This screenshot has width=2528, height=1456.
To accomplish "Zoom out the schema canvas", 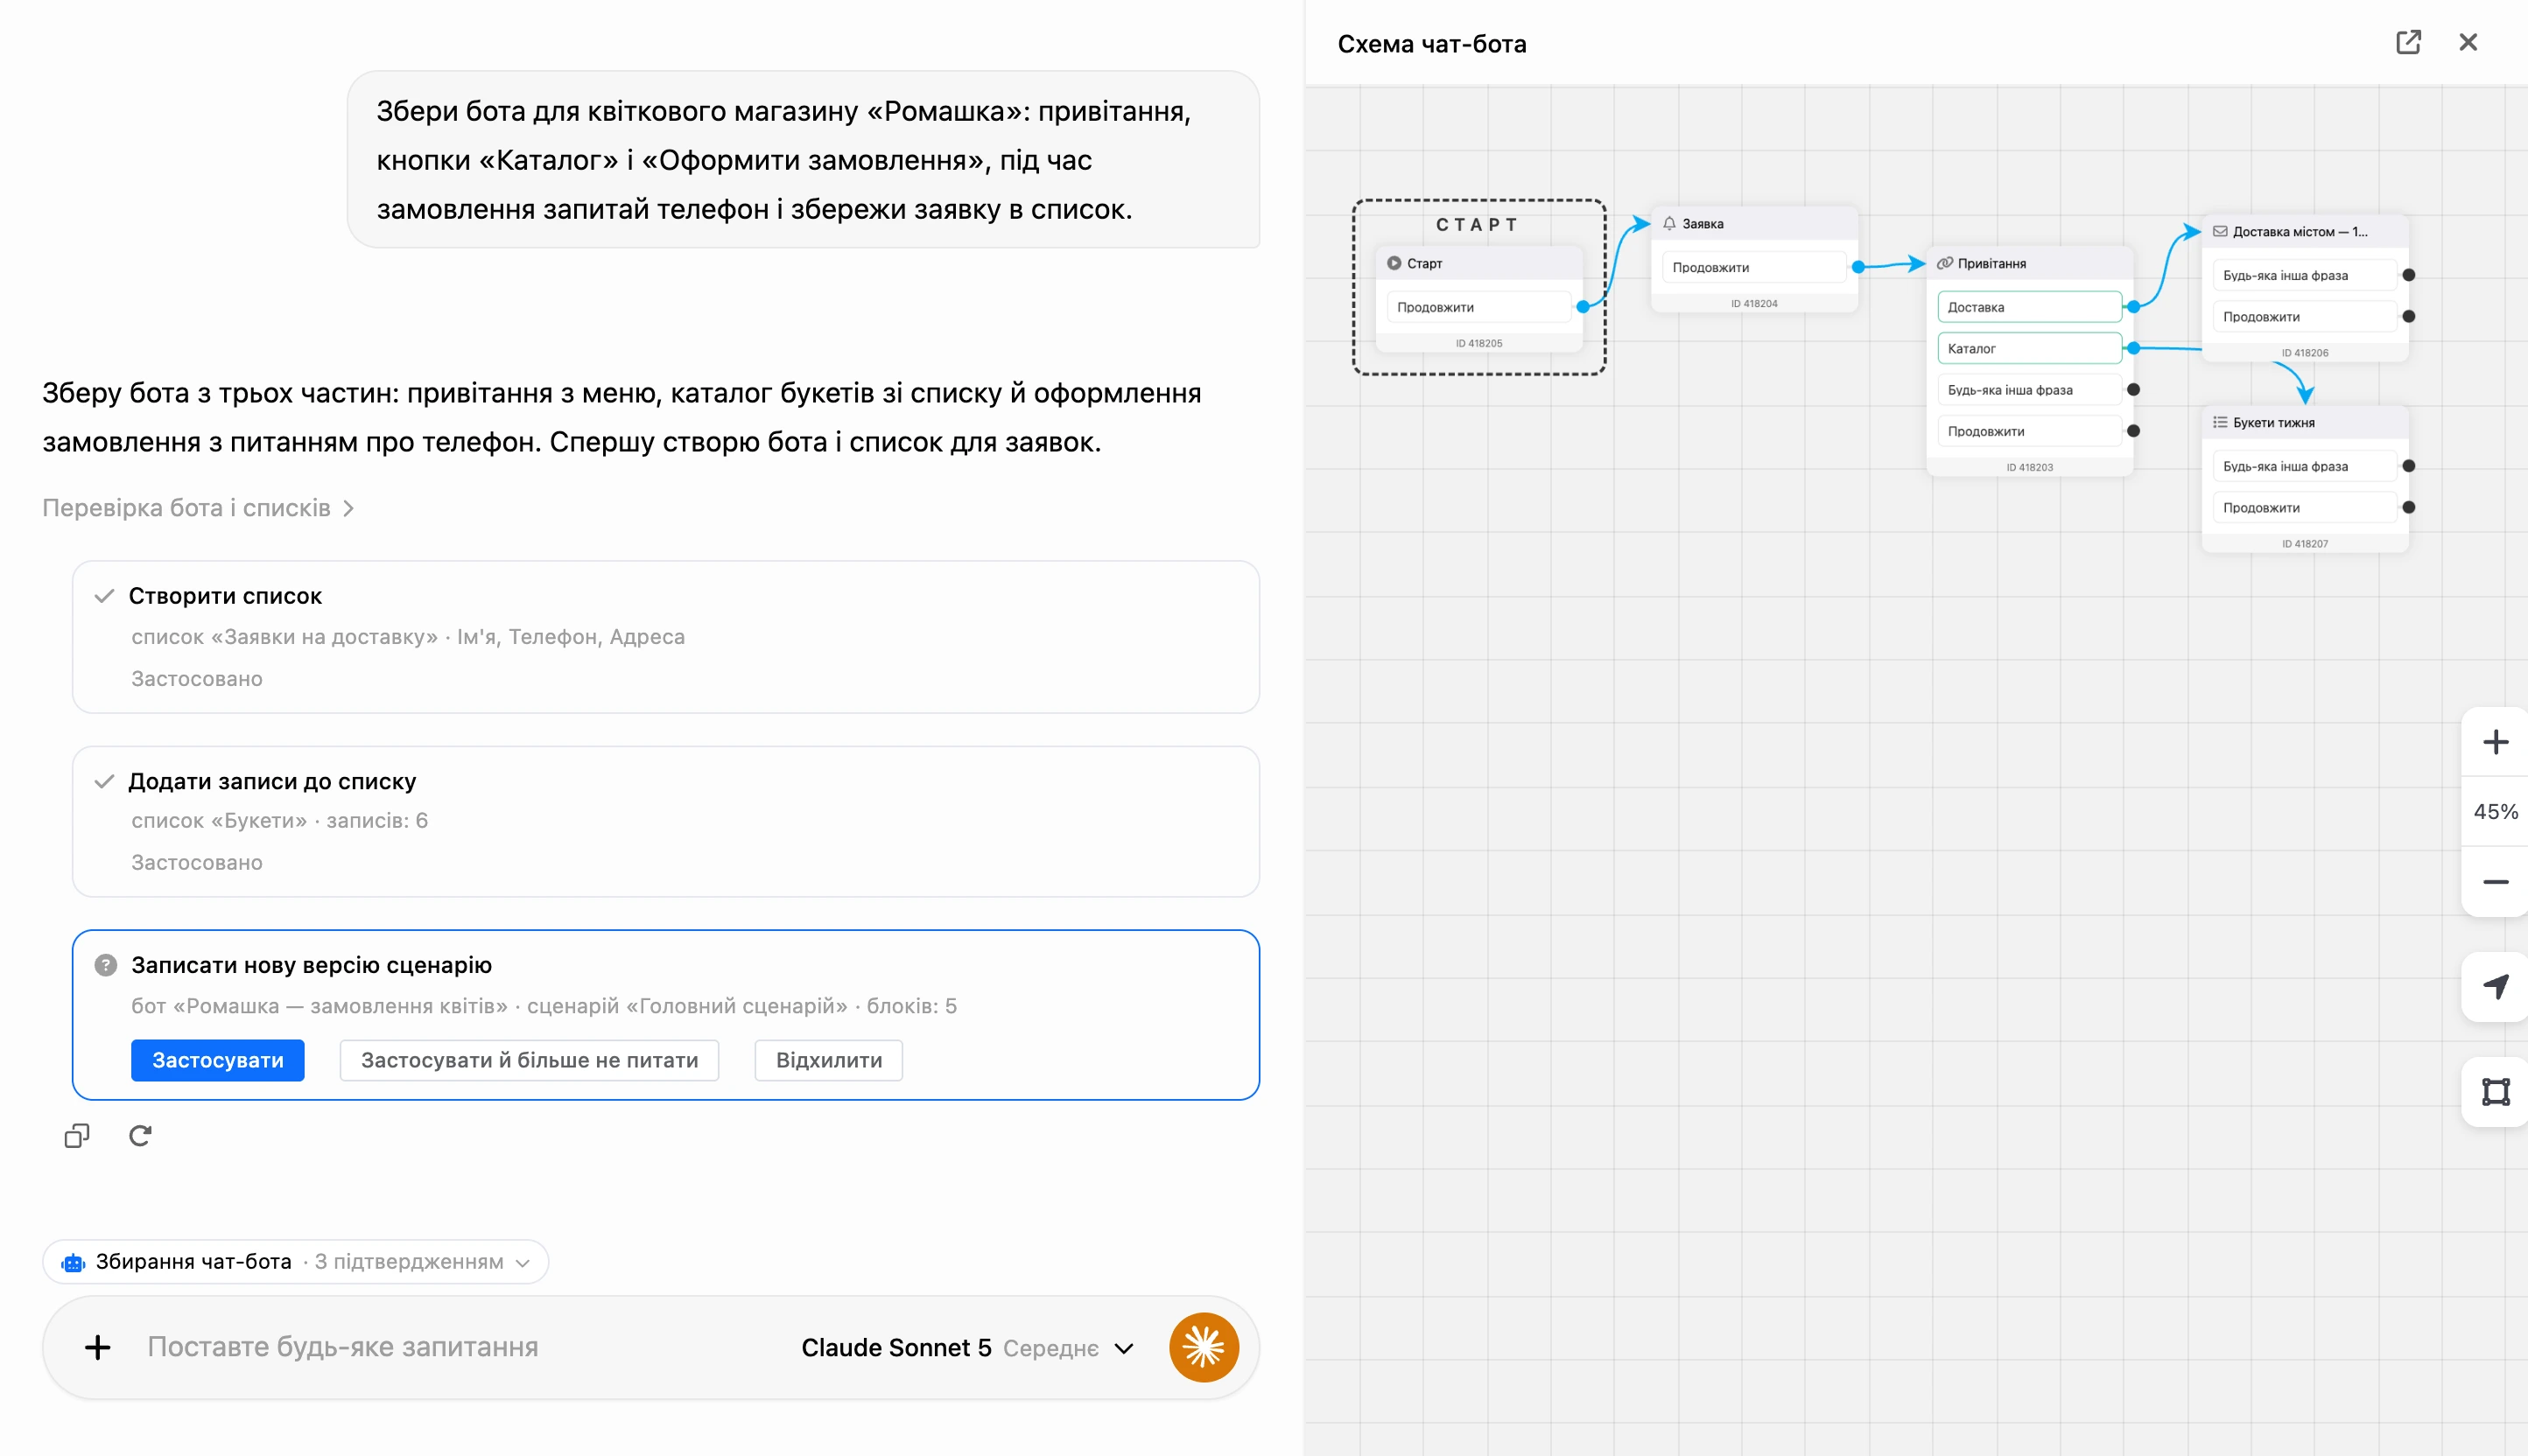I will point(2495,882).
